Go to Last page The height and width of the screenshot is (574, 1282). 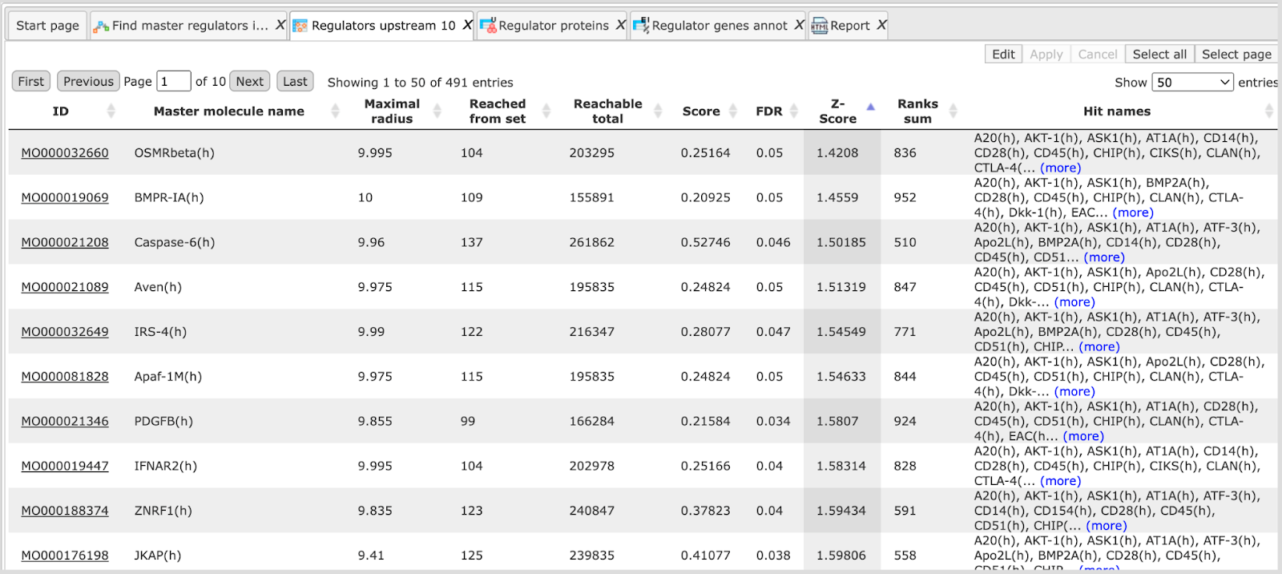point(295,81)
